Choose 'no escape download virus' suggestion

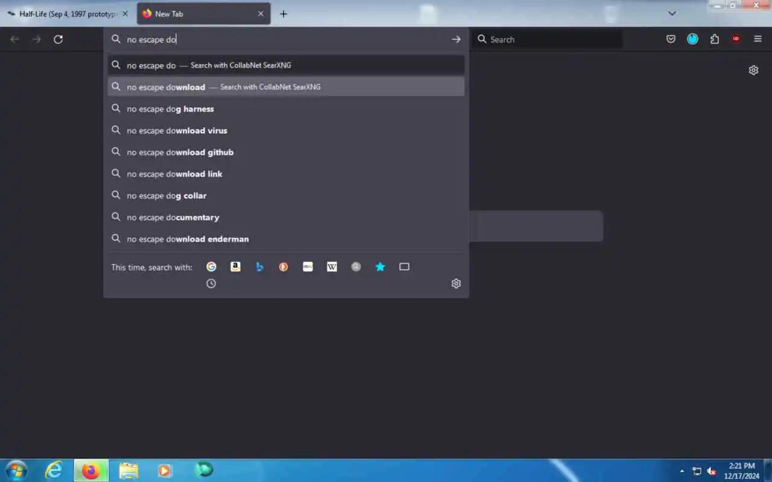pyautogui.click(x=286, y=130)
